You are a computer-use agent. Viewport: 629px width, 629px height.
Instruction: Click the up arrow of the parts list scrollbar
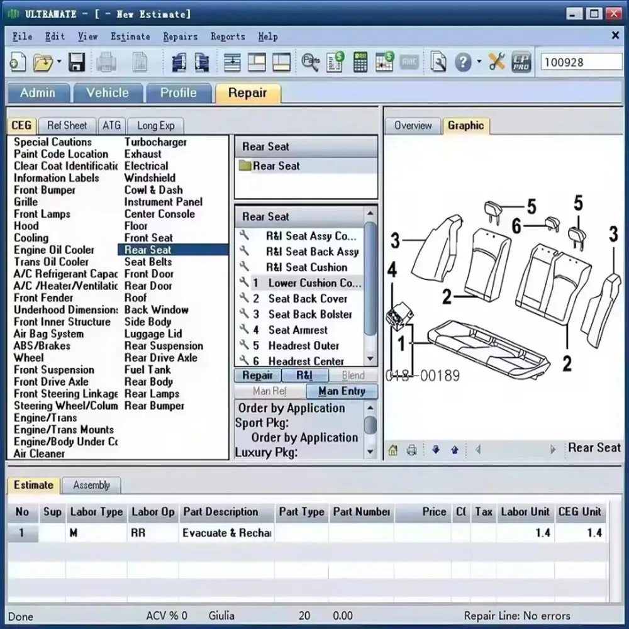(x=370, y=213)
